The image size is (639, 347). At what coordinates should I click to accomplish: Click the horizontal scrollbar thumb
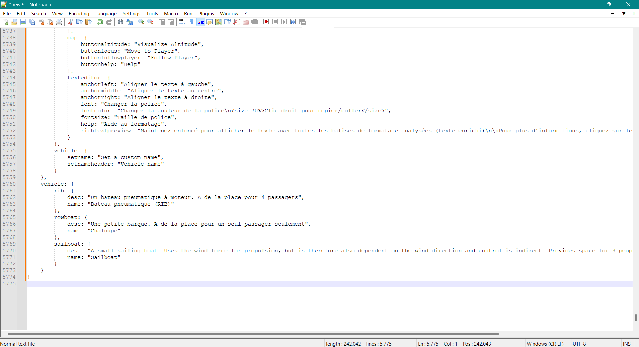tap(253, 334)
